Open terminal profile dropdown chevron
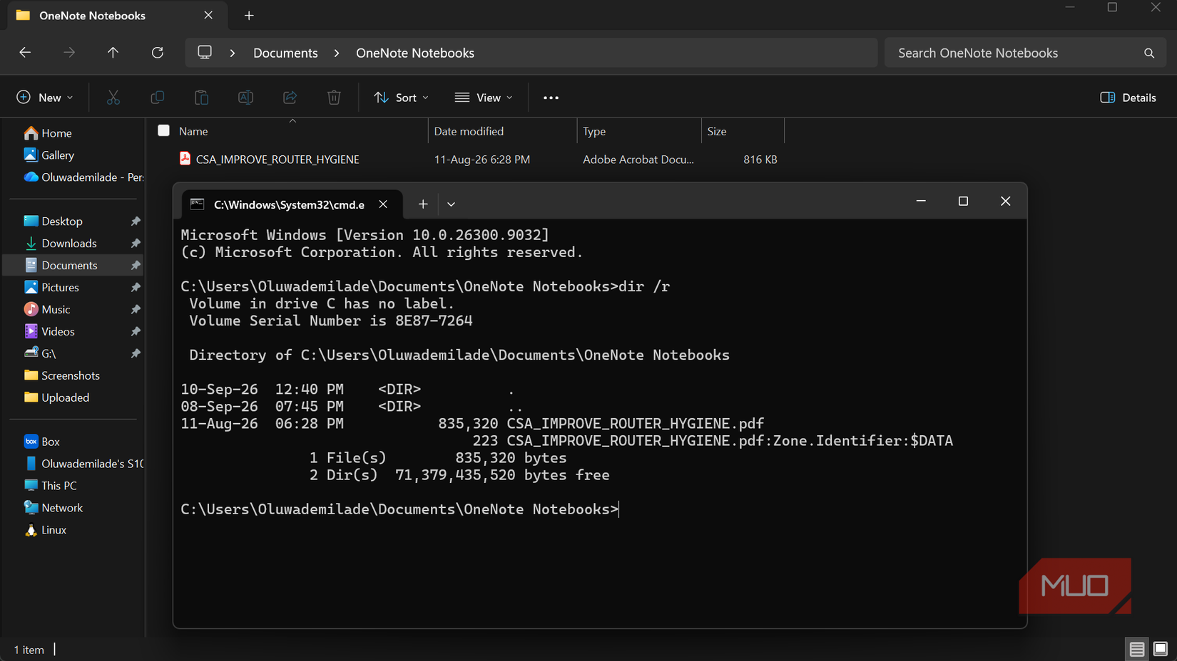 [x=451, y=204]
